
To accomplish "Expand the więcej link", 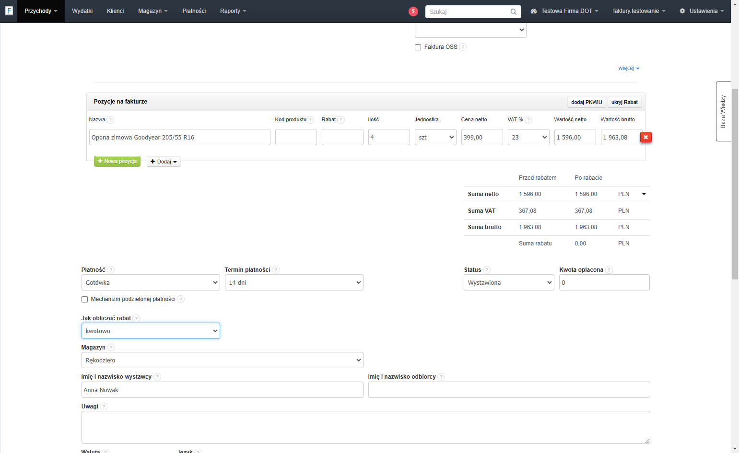I will point(629,68).
